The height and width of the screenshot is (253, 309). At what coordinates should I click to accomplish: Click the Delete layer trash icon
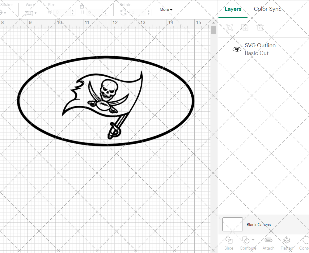point(260,27)
